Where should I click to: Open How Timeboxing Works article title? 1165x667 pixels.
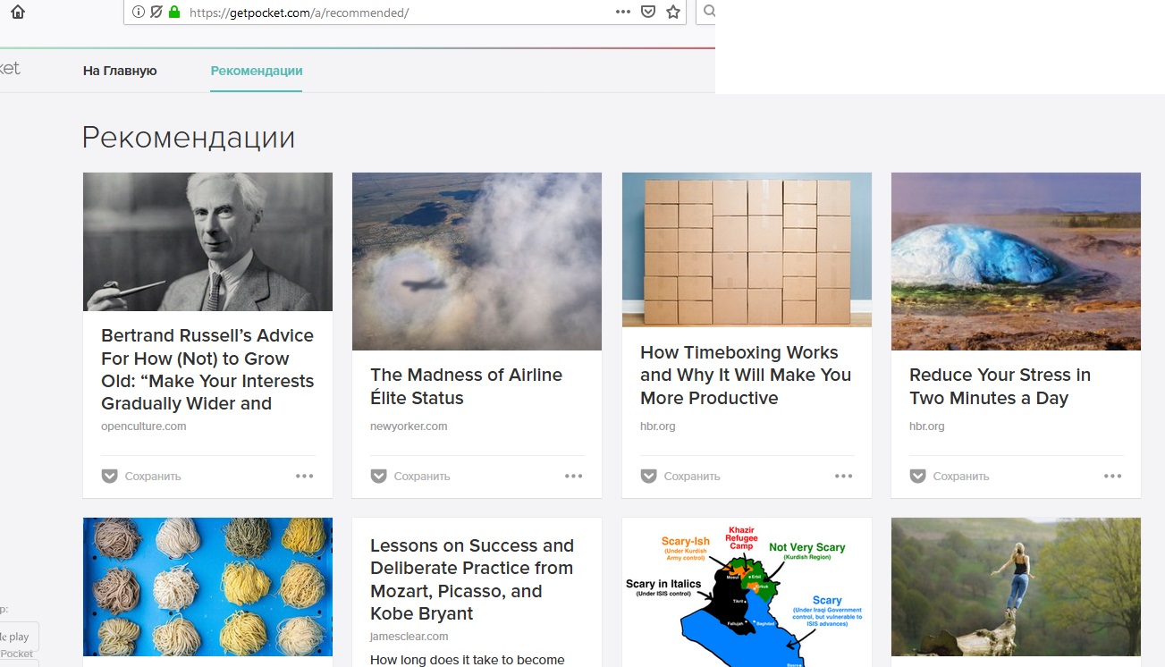pyautogui.click(x=746, y=376)
